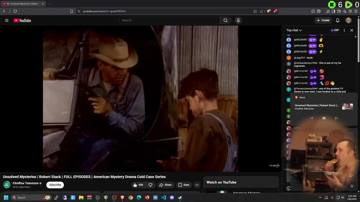Image resolution: width=360 pixels, height=202 pixels.
Task: Open the FilmRise Television channel name
Action: (x=26, y=183)
